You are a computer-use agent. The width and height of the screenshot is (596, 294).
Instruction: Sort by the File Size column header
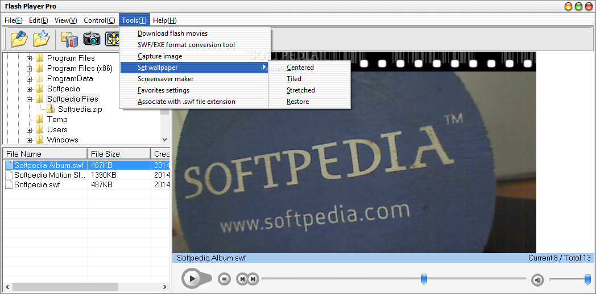click(x=119, y=154)
